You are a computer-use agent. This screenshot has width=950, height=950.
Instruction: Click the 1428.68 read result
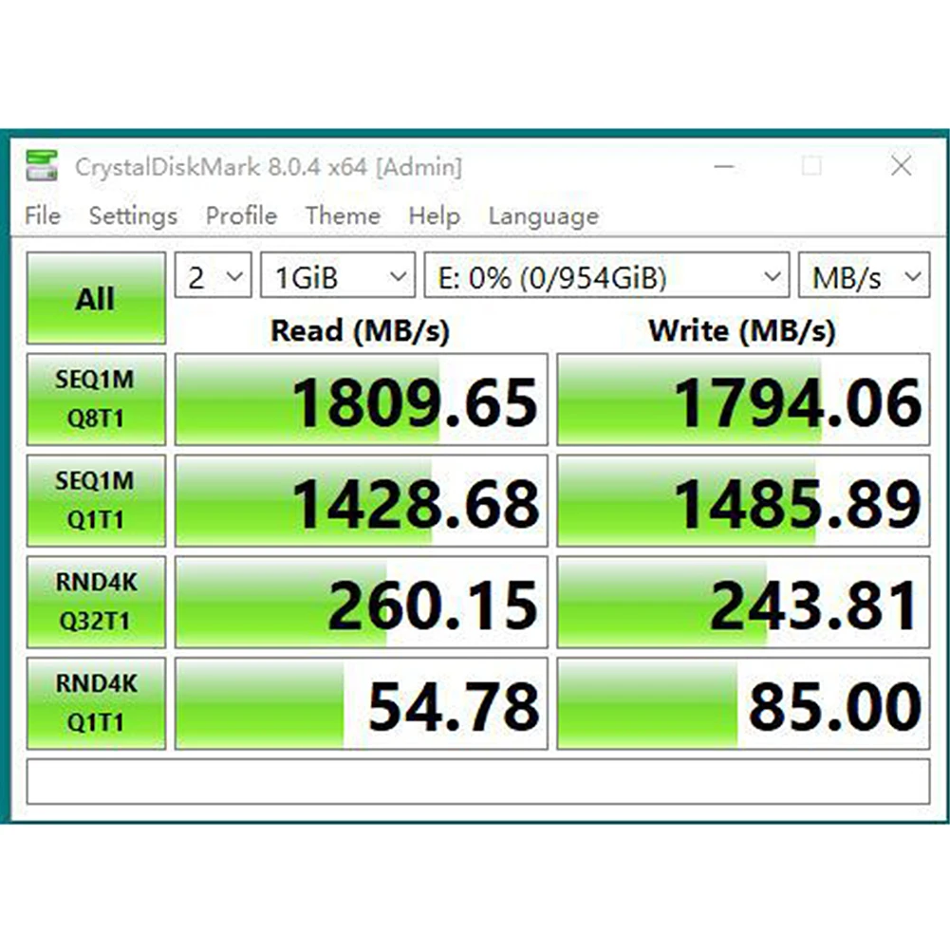pos(361,500)
